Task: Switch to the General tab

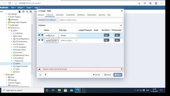Action: [x=41, y=15]
